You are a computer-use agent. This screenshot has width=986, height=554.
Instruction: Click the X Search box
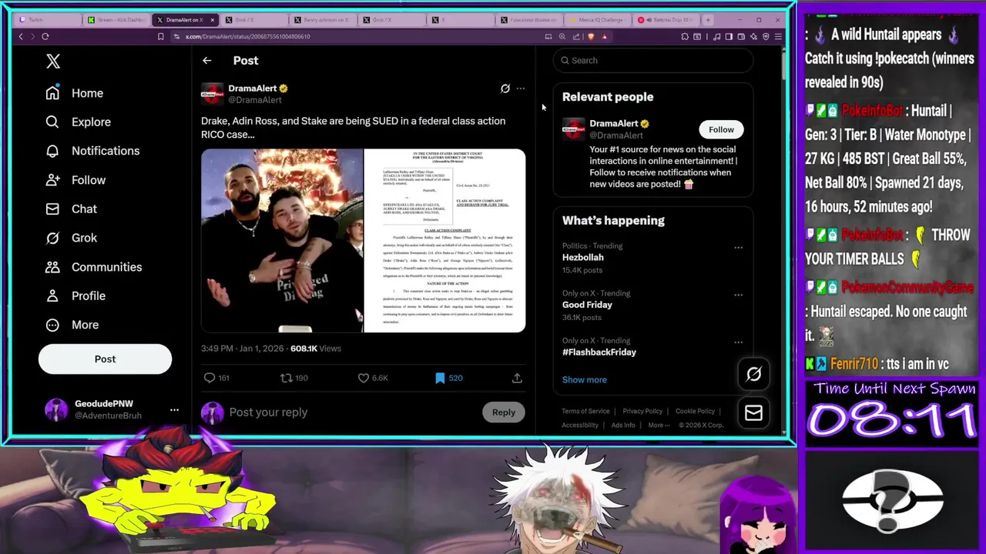coord(653,60)
